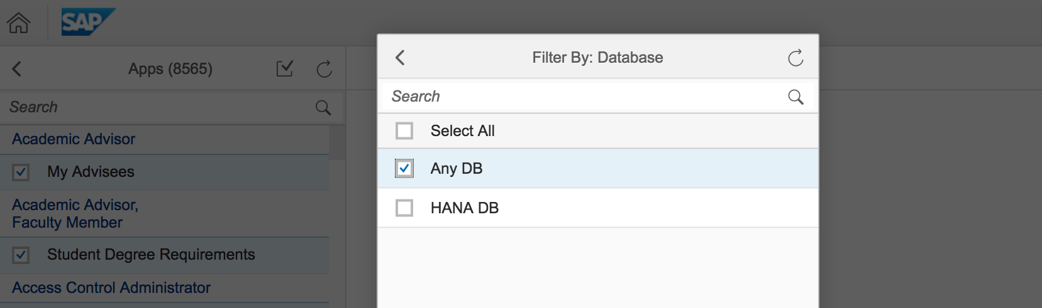
Task: Click the Search field in filter dialog
Action: coord(585,97)
